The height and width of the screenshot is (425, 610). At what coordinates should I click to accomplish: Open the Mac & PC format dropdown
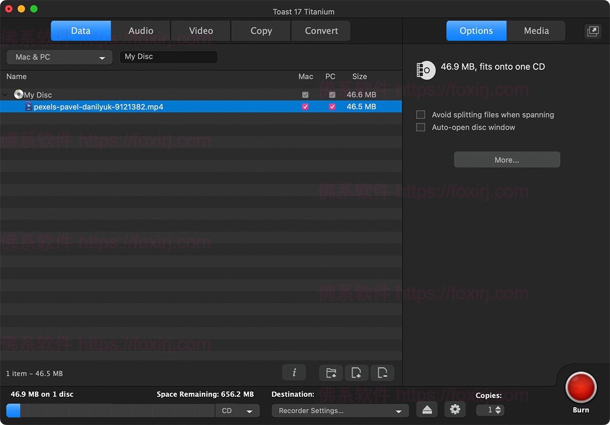point(58,57)
